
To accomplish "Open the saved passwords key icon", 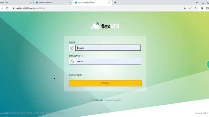I will pyautogui.click(x=185, y=8).
